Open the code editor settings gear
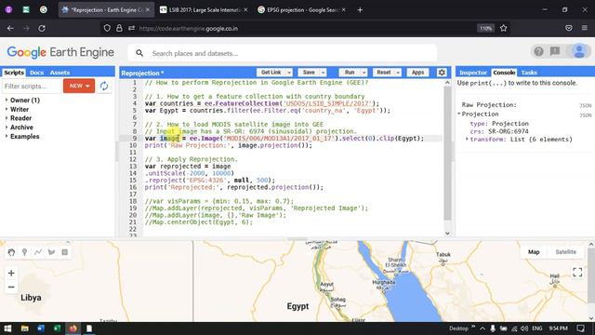The height and width of the screenshot is (335, 595). click(x=442, y=73)
